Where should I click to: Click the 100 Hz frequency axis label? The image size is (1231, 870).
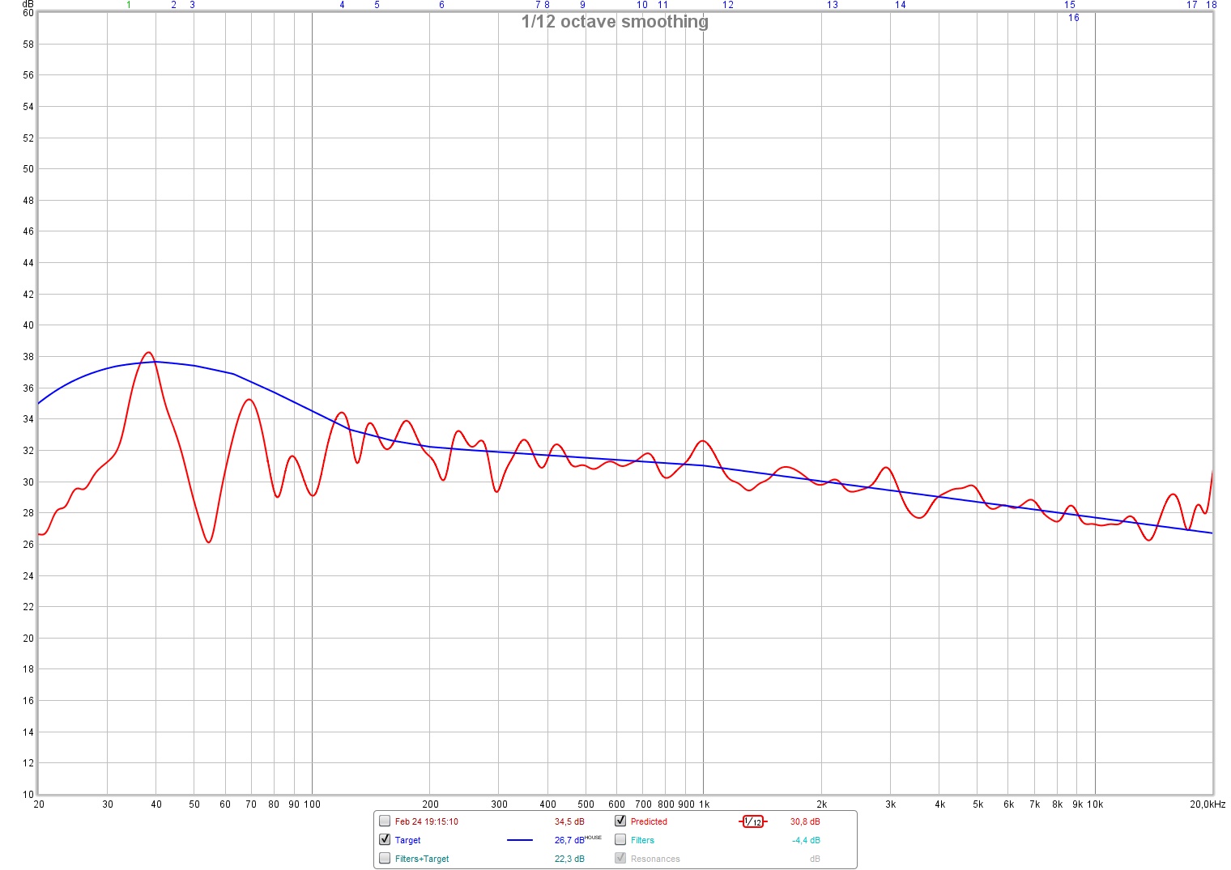pyautogui.click(x=312, y=804)
